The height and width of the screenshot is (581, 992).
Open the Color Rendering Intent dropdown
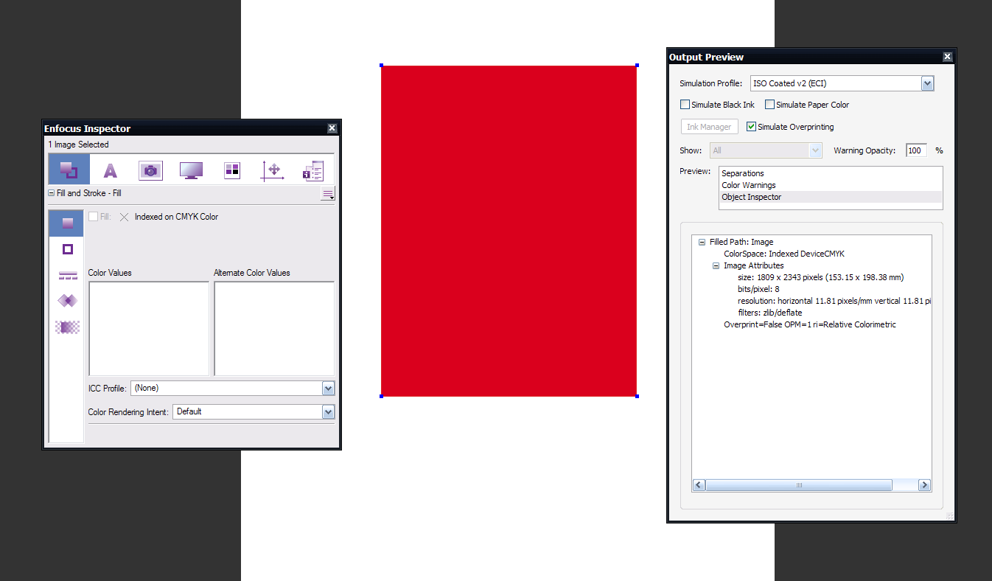[328, 412]
